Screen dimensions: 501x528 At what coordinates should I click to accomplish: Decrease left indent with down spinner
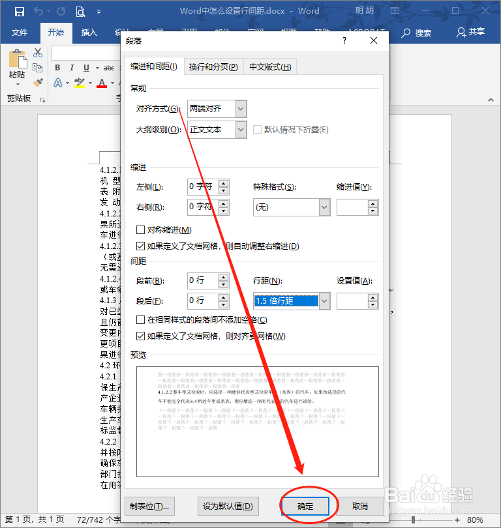(x=223, y=190)
